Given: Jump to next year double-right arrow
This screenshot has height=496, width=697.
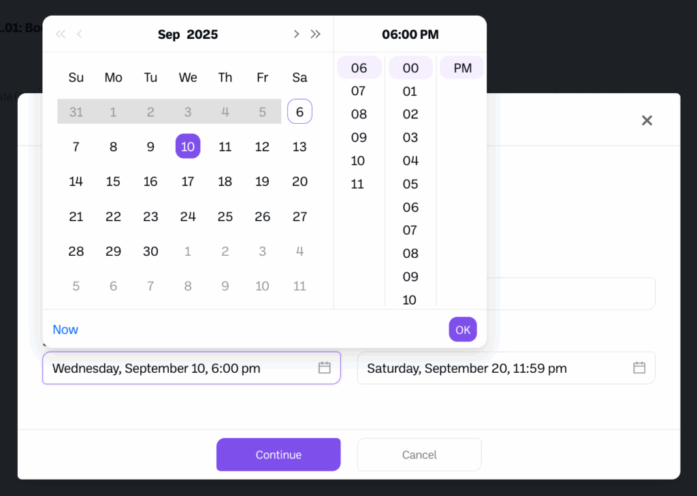Looking at the screenshot, I should (x=316, y=34).
